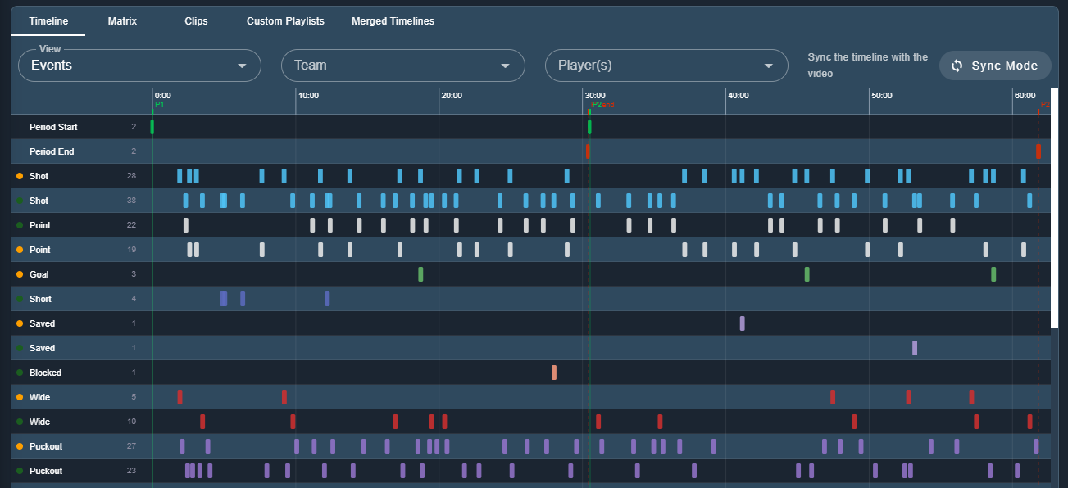
Task: Open the Matrix tab
Action: [x=122, y=21]
